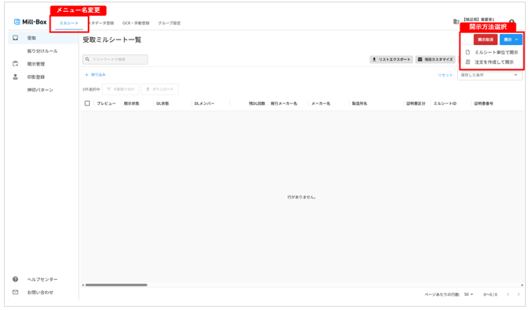
Task: Sort by 発行メーカー名 column header
Action: click(283, 103)
